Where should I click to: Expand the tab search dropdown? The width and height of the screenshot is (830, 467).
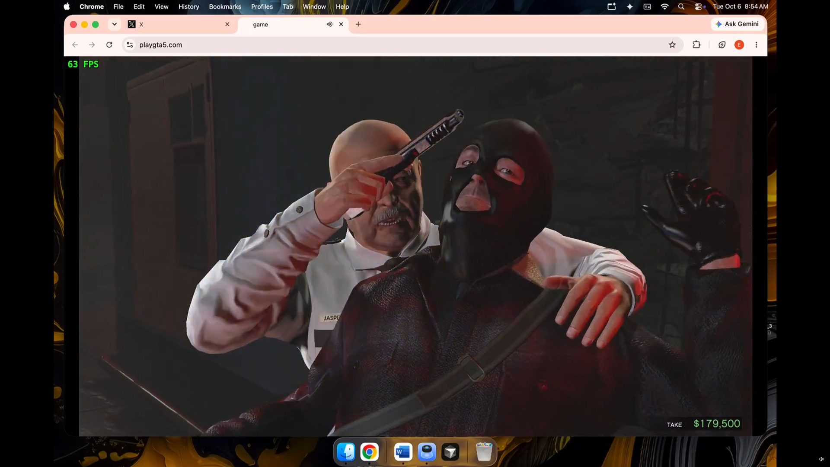[114, 24]
